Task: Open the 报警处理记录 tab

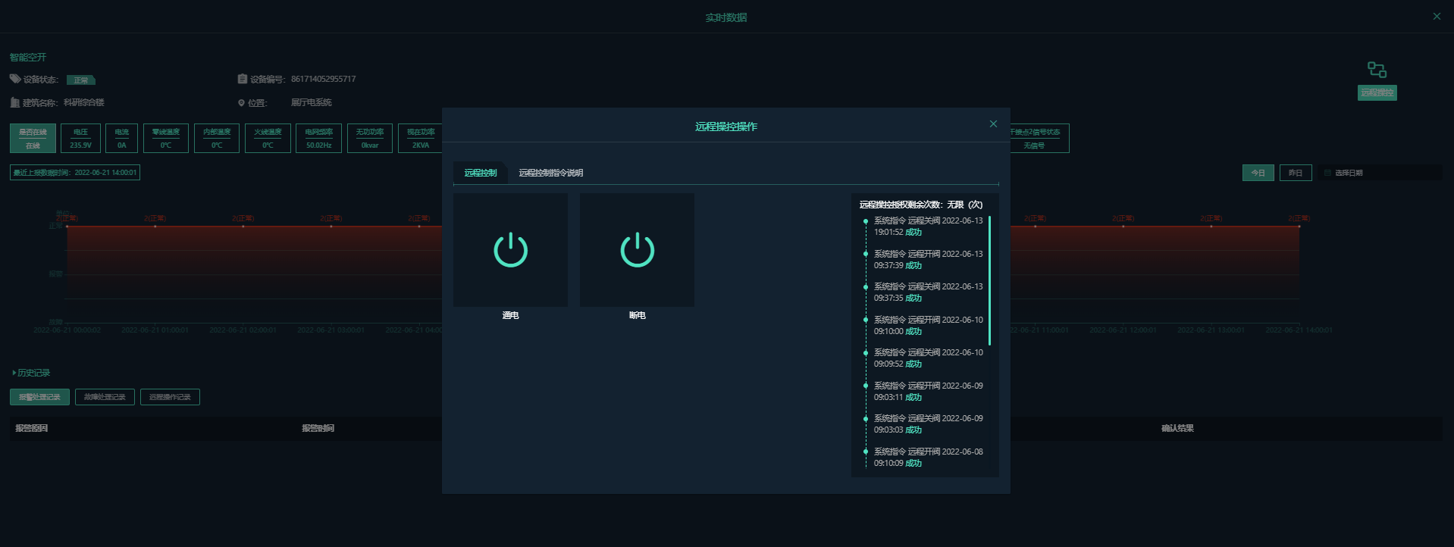Action: tap(39, 397)
